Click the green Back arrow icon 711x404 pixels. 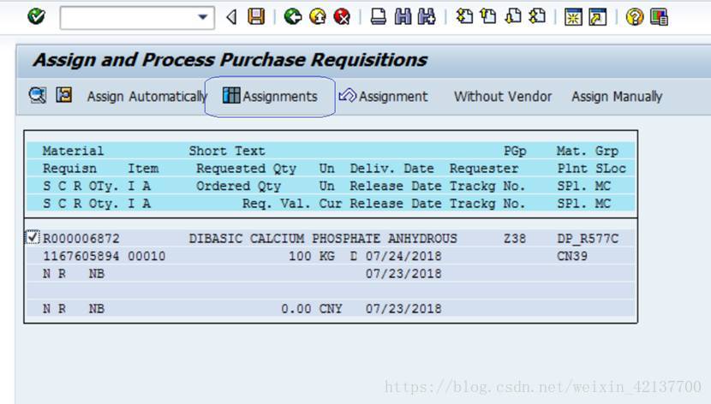pyautogui.click(x=292, y=17)
